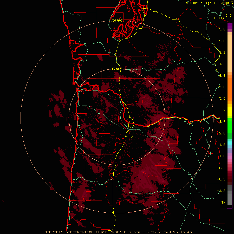Click the 5.0 scale value
This screenshot has width=234, height=234.
[x=222, y=99]
